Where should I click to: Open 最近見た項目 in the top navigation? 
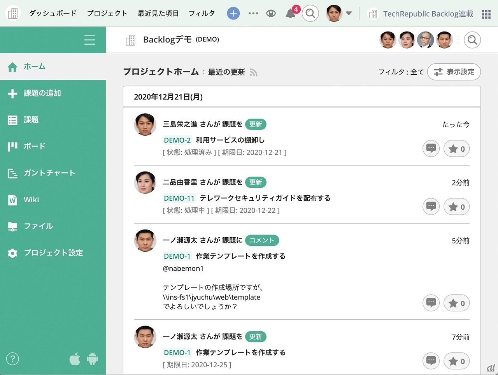click(158, 13)
